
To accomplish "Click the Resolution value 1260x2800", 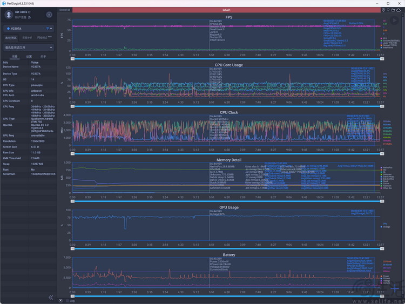I will pos(38,141).
